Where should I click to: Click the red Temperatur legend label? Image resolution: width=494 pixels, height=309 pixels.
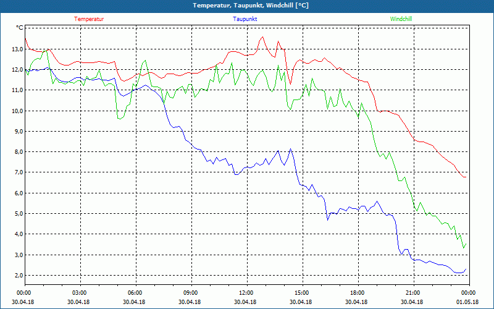tap(89, 19)
